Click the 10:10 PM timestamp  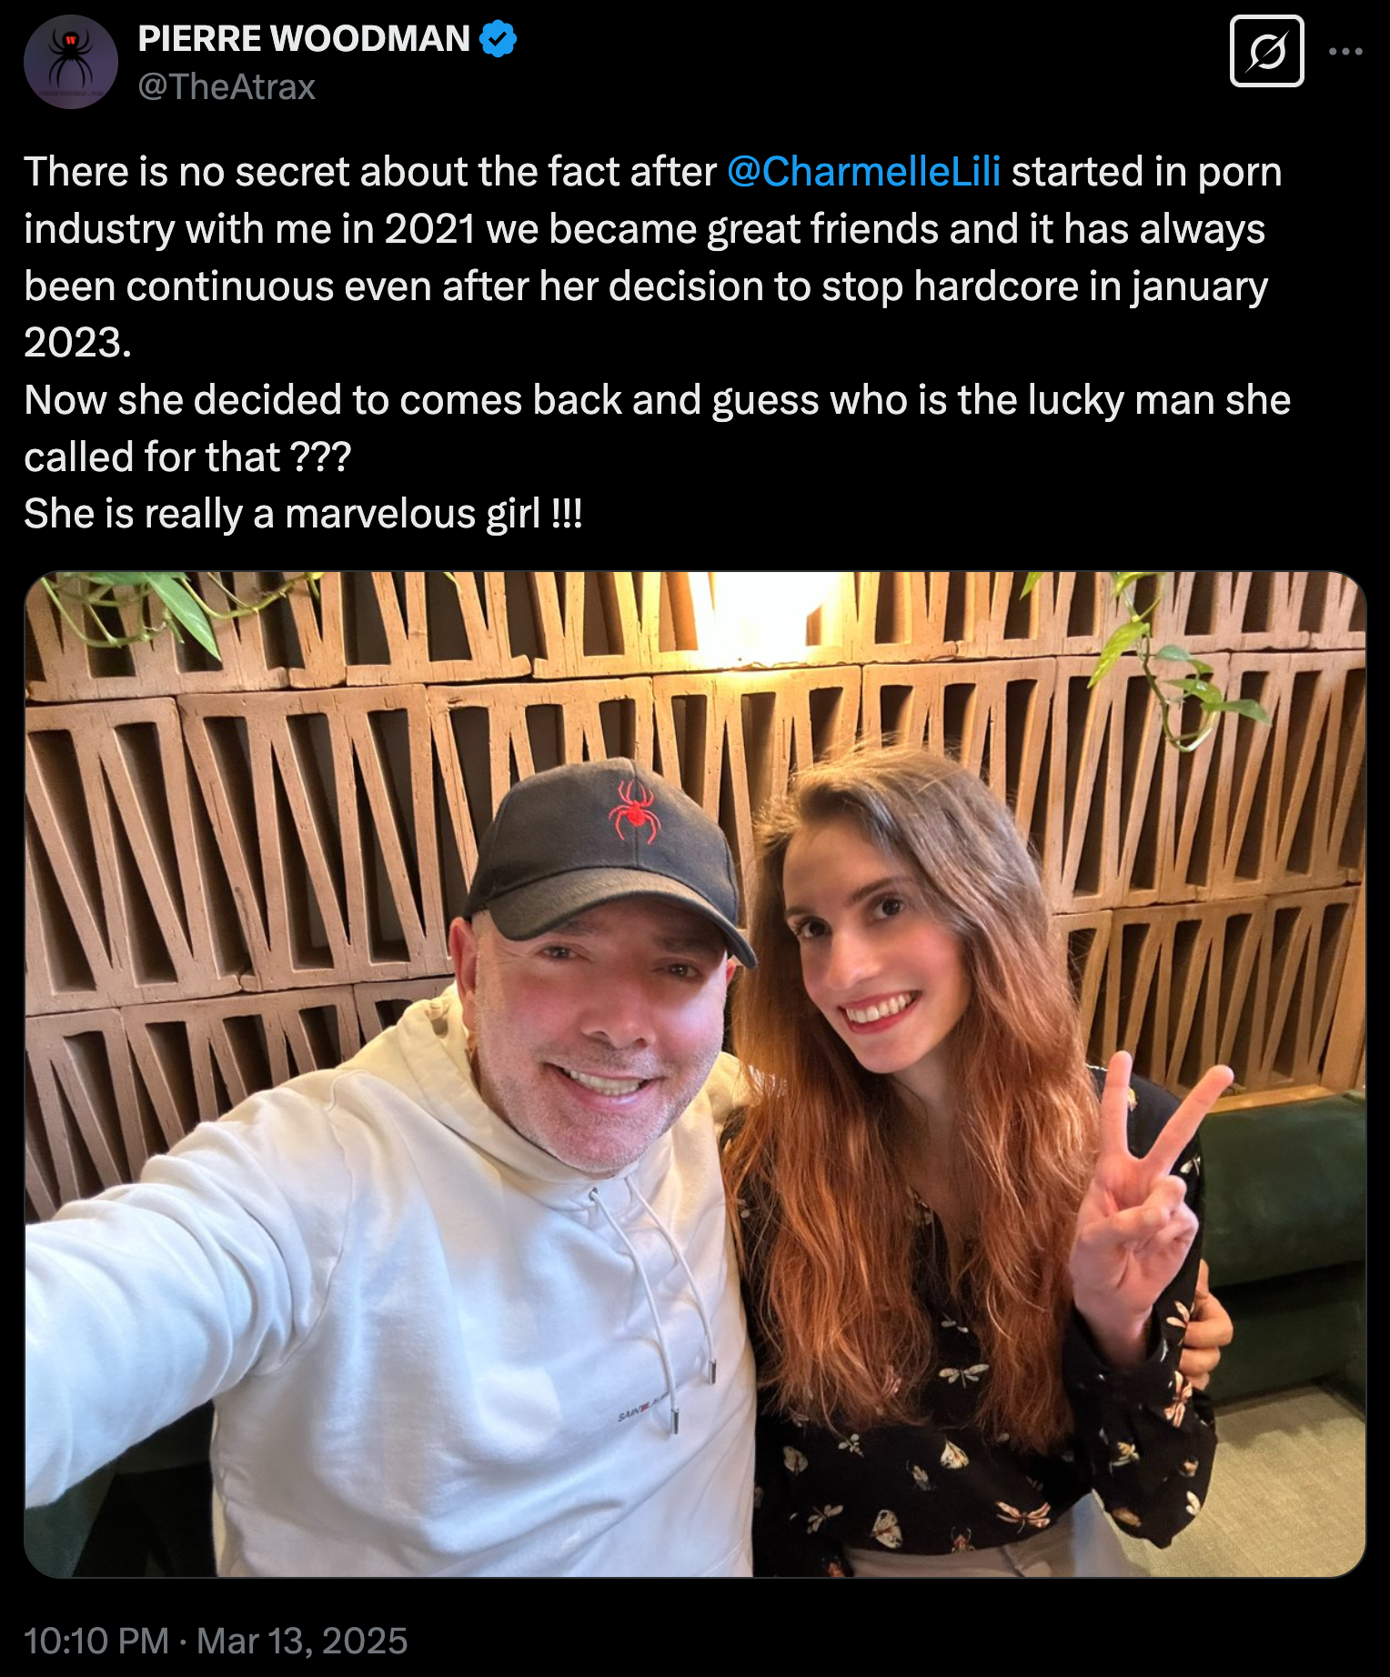[96, 1641]
